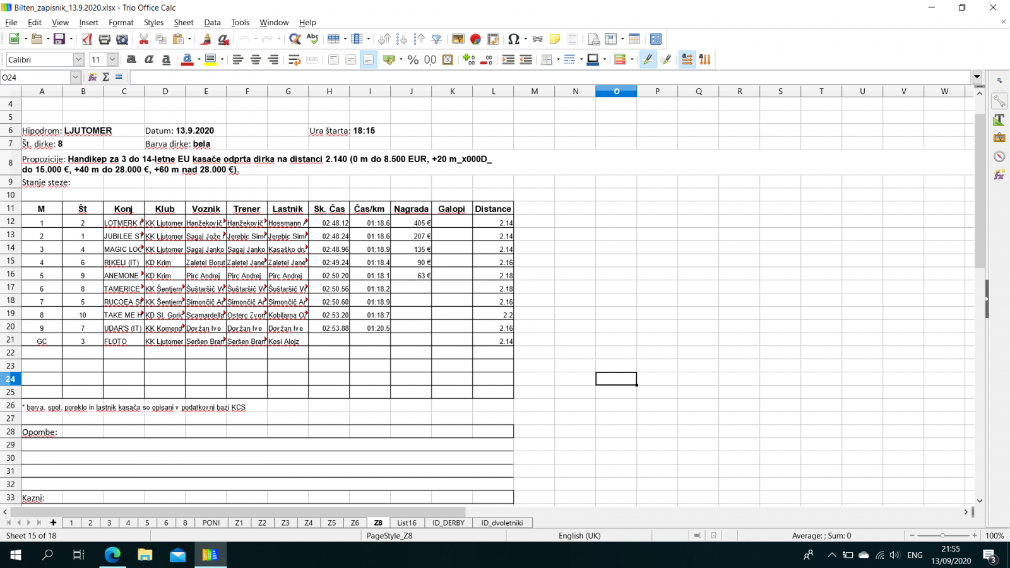Export the sheet as PDF

pos(87,39)
